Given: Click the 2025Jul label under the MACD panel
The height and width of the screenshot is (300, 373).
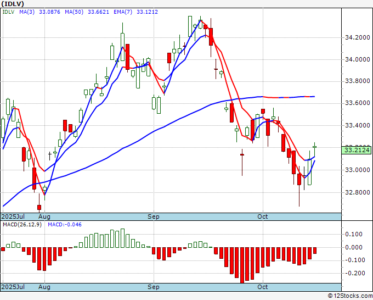Looking at the screenshot, I should click(x=13, y=287).
